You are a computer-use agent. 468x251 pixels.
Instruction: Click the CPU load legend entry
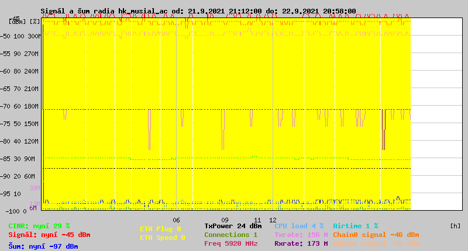pos(299,226)
